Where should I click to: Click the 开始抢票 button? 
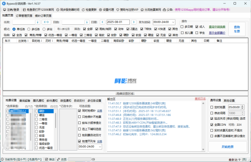[x=228, y=147]
